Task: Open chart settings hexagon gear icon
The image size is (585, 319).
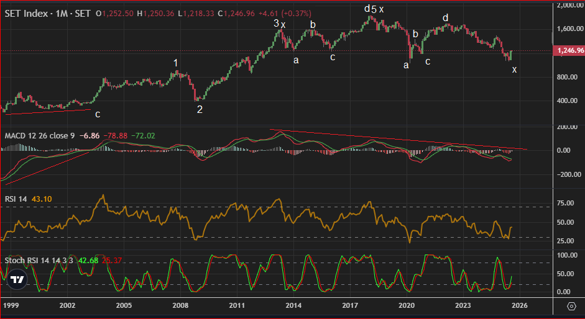Action: [571, 307]
